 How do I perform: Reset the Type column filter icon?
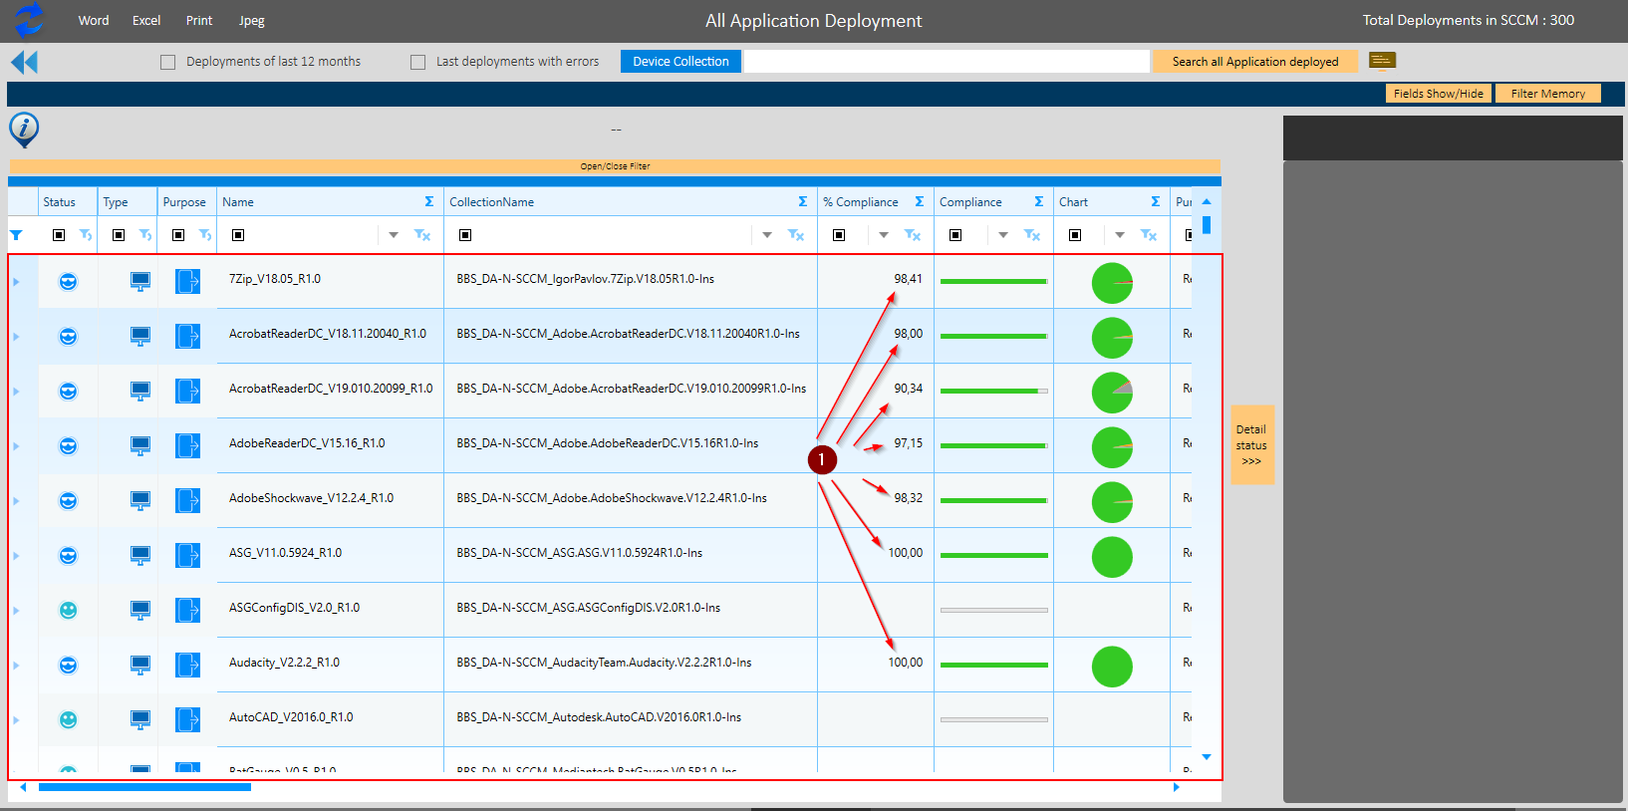tap(145, 235)
